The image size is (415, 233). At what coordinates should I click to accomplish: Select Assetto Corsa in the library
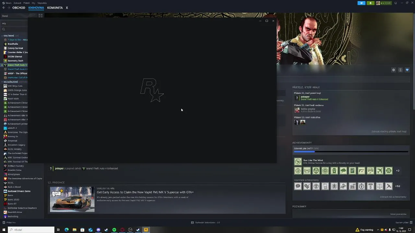pos(15,170)
